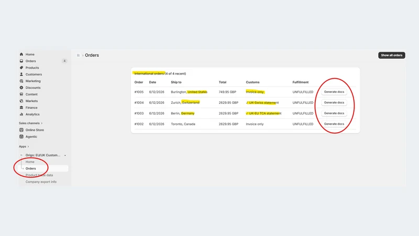
Task: Select Orders under the Origo app
Action: coord(30,168)
